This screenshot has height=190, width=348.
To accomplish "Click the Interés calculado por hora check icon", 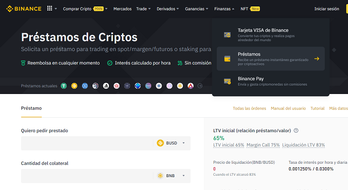I will pyautogui.click(x=110, y=63).
